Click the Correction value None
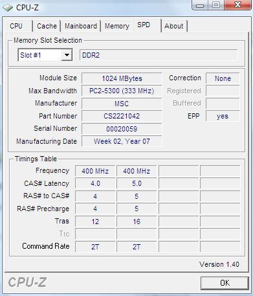The width and height of the screenshot is (253, 296). pyautogui.click(x=223, y=78)
